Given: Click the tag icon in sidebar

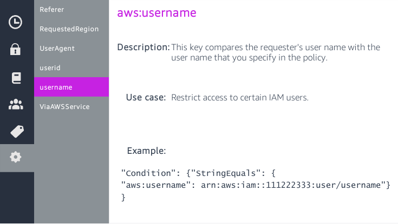Looking at the screenshot, I should [17, 131].
